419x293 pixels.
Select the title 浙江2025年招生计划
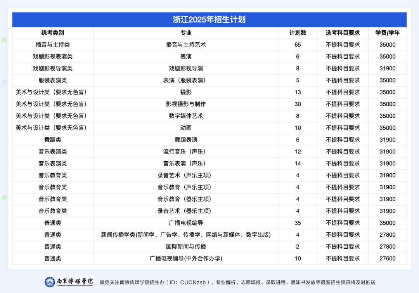pos(209,19)
